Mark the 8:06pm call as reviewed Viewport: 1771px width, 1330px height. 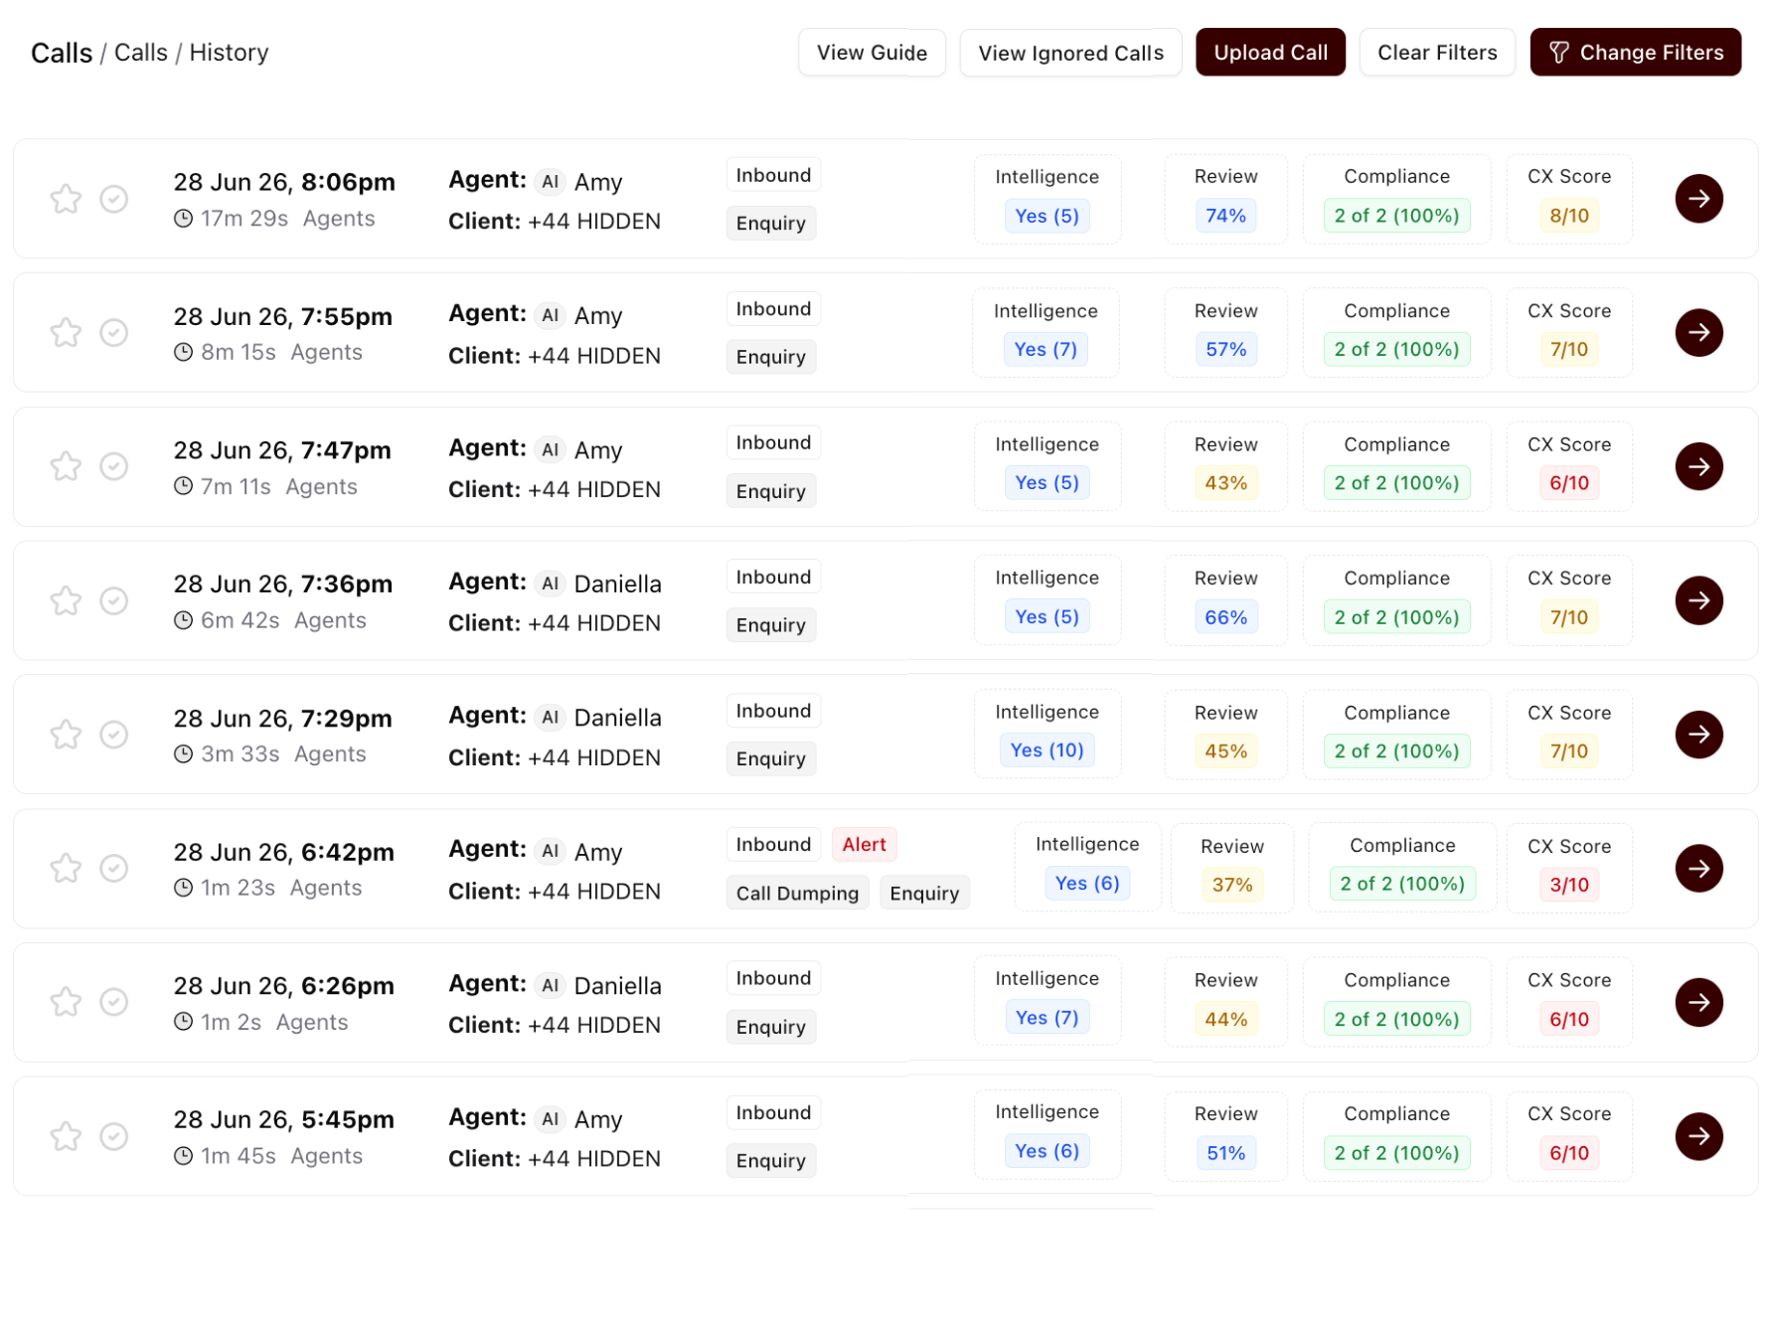[114, 199]
